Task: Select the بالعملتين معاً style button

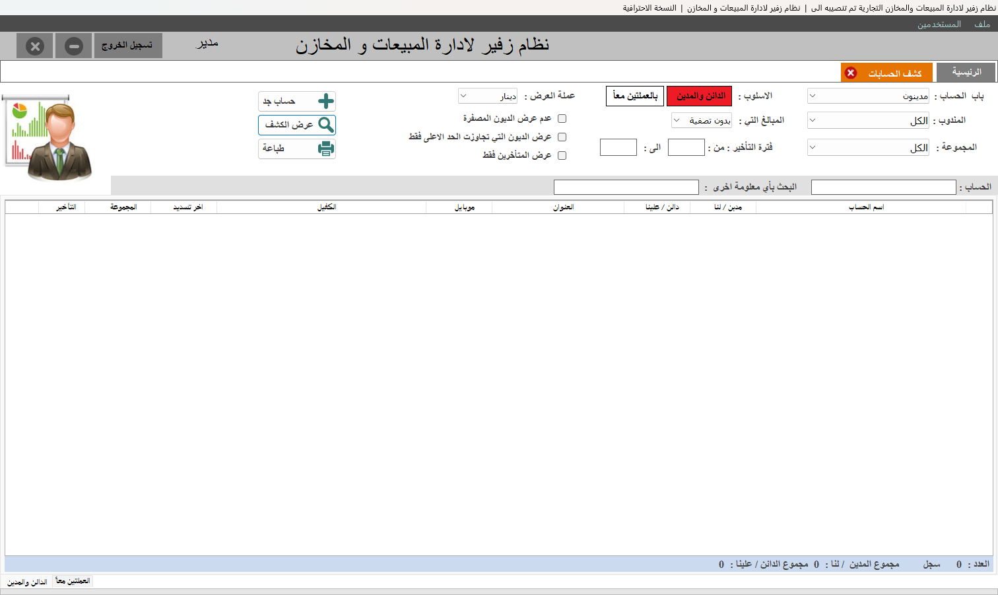Action: click(x=635, y=96)
